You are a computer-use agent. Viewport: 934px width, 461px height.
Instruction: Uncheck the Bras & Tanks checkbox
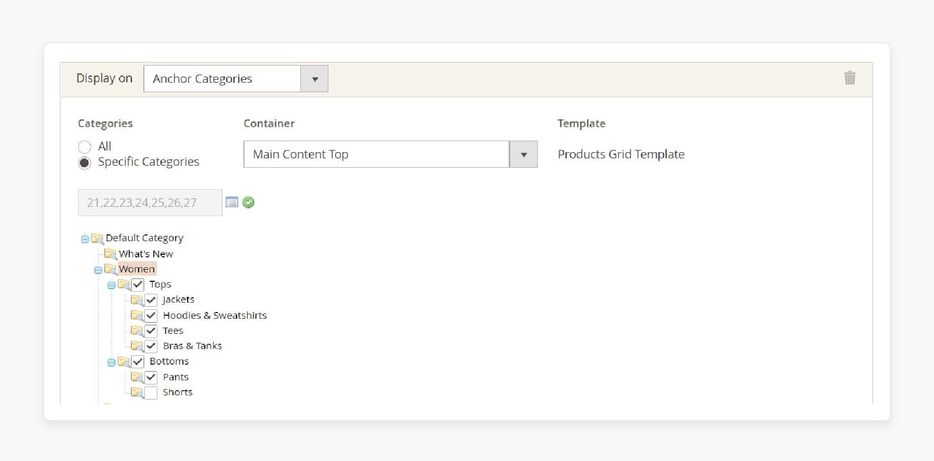pyautogui.click(x=151, y=346)
